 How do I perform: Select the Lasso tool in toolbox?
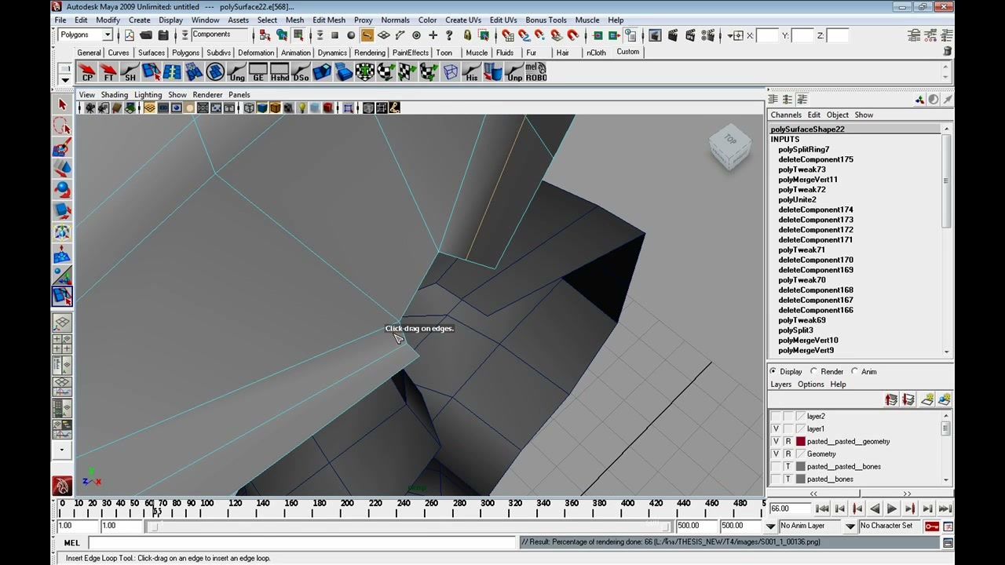tap(62, 126)
